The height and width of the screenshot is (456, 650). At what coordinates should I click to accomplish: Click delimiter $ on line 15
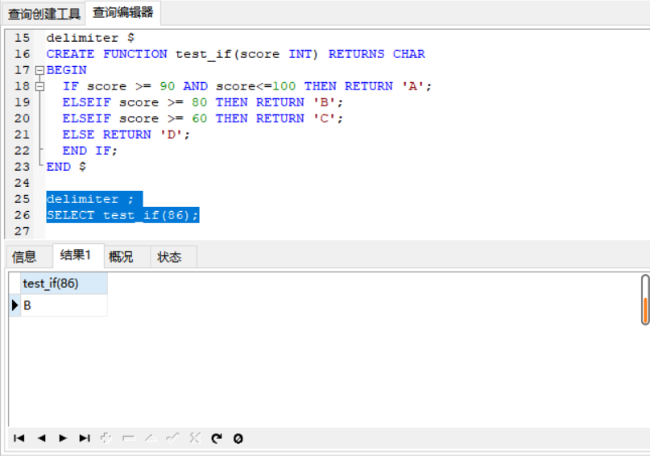(90, 38)
